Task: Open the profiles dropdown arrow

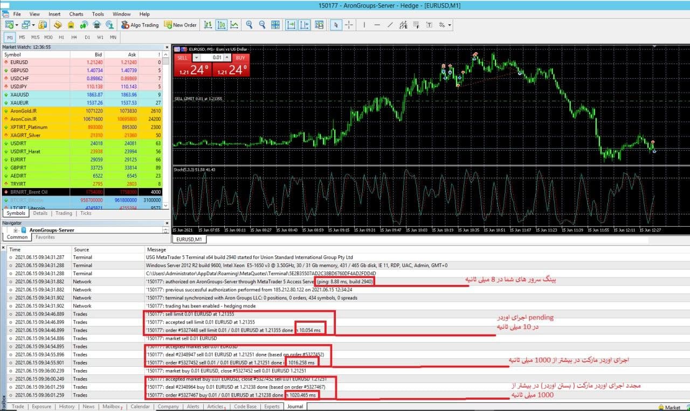Action: [x=33, y=25]
